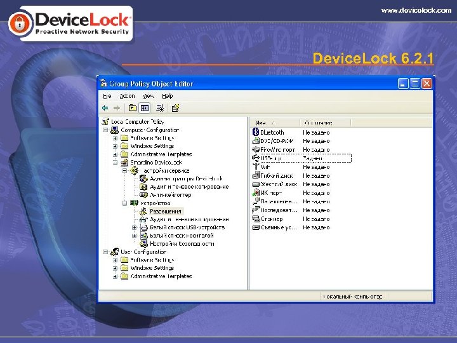Select Белый список носителей item

click(182, 236)
